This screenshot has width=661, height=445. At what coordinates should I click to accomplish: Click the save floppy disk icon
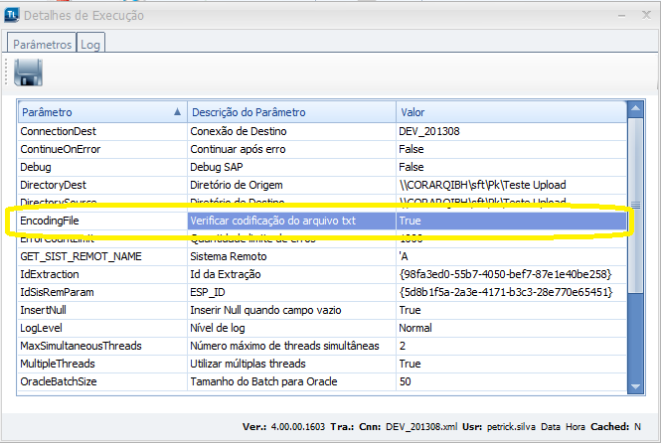pyautogui.click(x=27, y=72)
